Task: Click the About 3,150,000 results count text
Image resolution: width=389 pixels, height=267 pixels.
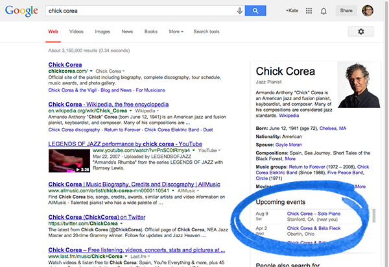Action: coord(89,51)
